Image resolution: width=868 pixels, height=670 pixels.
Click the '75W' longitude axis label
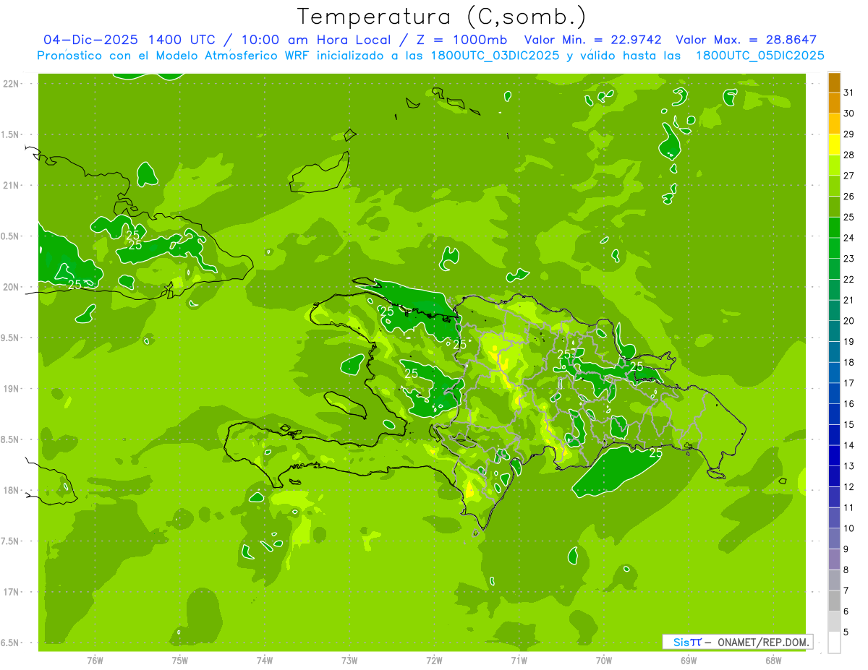pos(180,661)
